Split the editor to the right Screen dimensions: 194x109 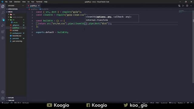[x=187, y=6]
